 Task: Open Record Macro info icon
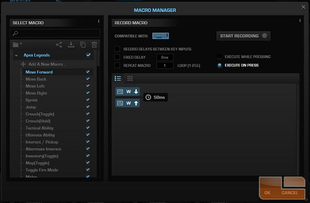click(300, 20)
